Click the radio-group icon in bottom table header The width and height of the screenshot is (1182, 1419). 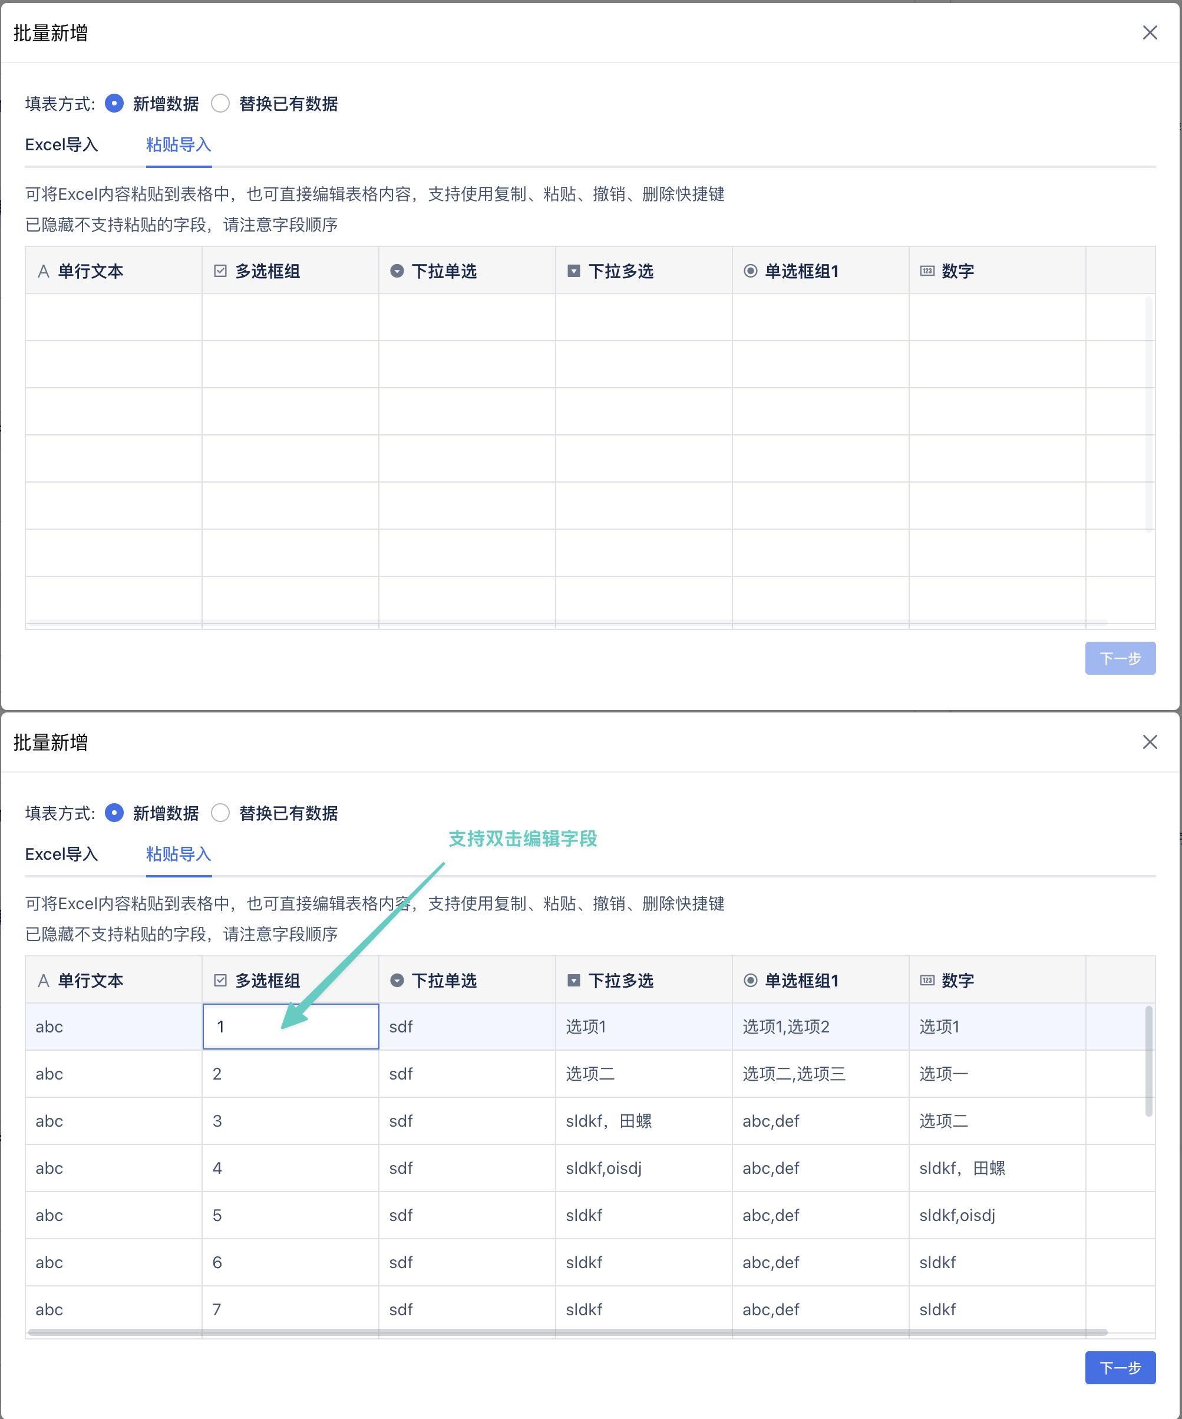[x=750, y=981]
